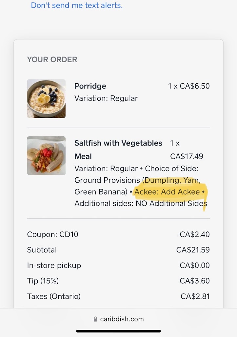Tap the highlighted Ackee: Add Ackee text
Screen dimensions: 237x337
coord(167,192)
